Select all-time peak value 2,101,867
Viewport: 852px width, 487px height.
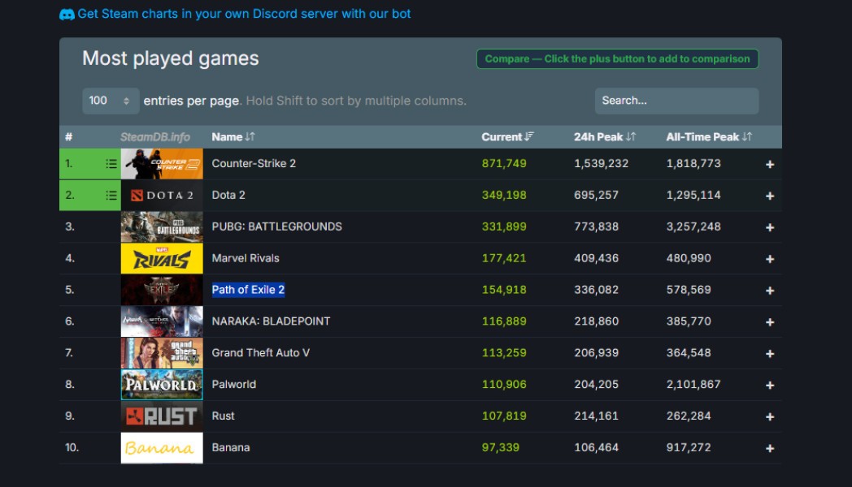click(x=693, y=384)
